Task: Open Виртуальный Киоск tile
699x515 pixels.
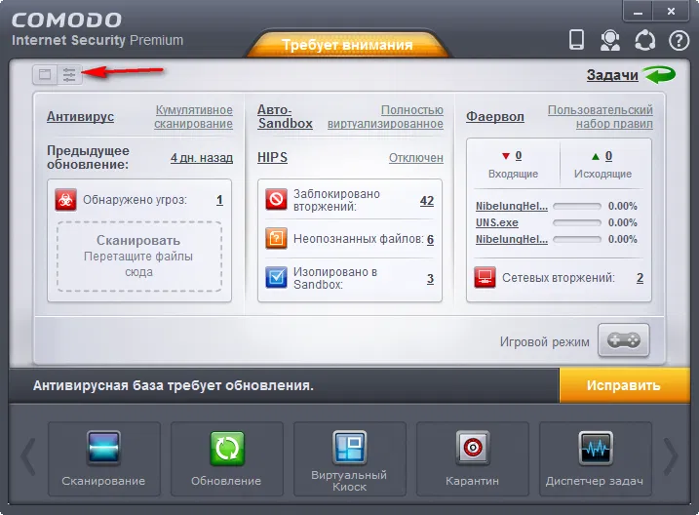Action: point(349,458)
